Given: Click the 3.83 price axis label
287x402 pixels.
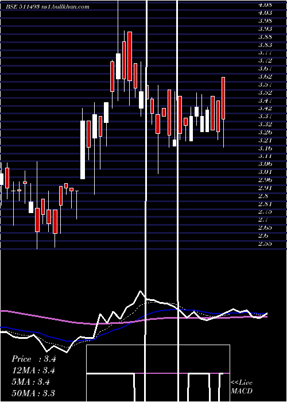Looking at the screenshot, I should (x=265, y=45).
